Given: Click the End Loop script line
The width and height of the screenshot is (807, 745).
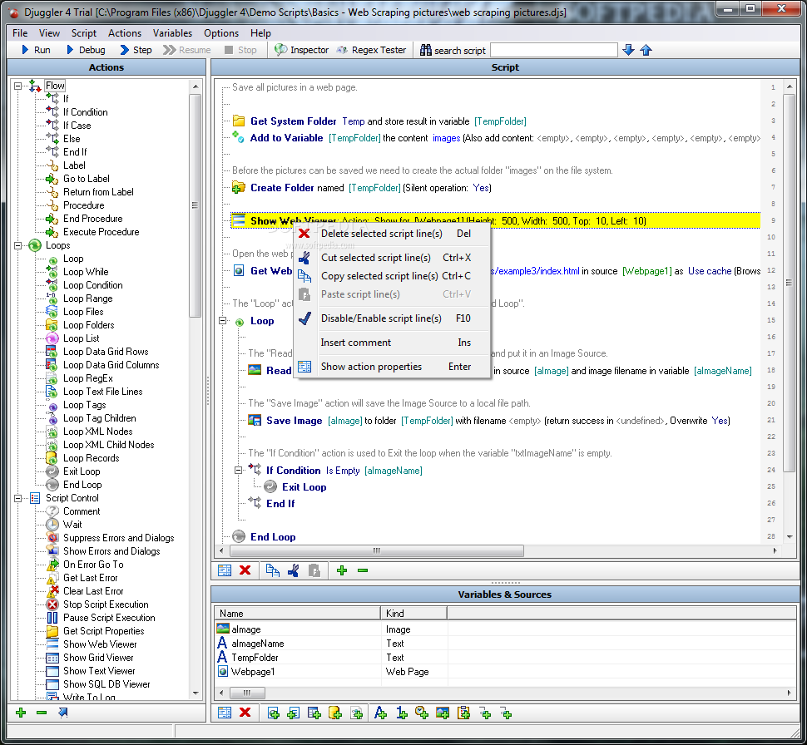Looking at the screenshot, I should click(265, 536).
